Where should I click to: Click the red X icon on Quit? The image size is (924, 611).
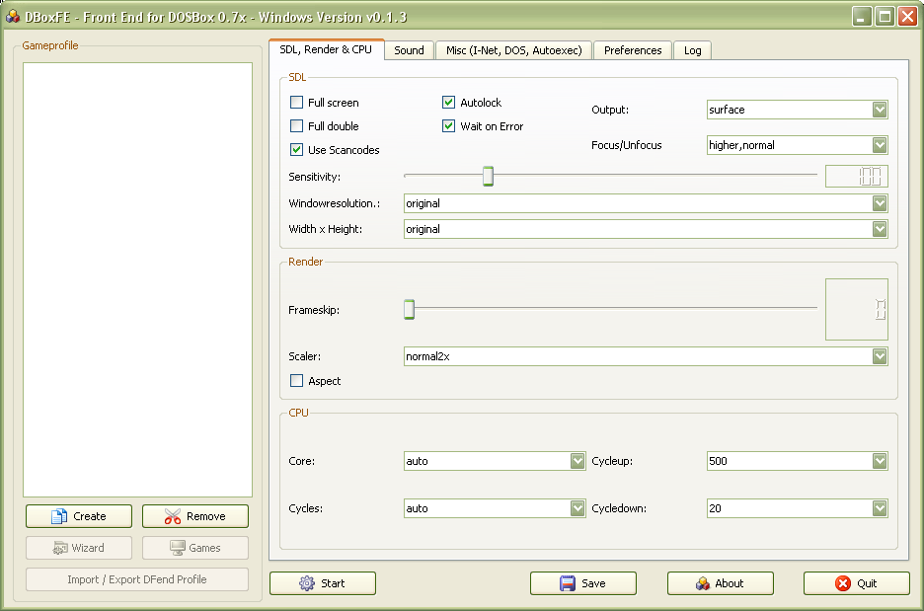[843, 583]
